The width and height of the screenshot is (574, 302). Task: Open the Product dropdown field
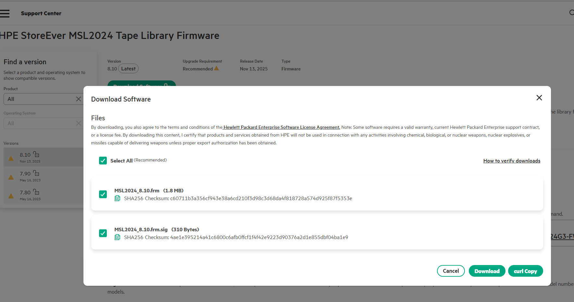click(39, 99)
